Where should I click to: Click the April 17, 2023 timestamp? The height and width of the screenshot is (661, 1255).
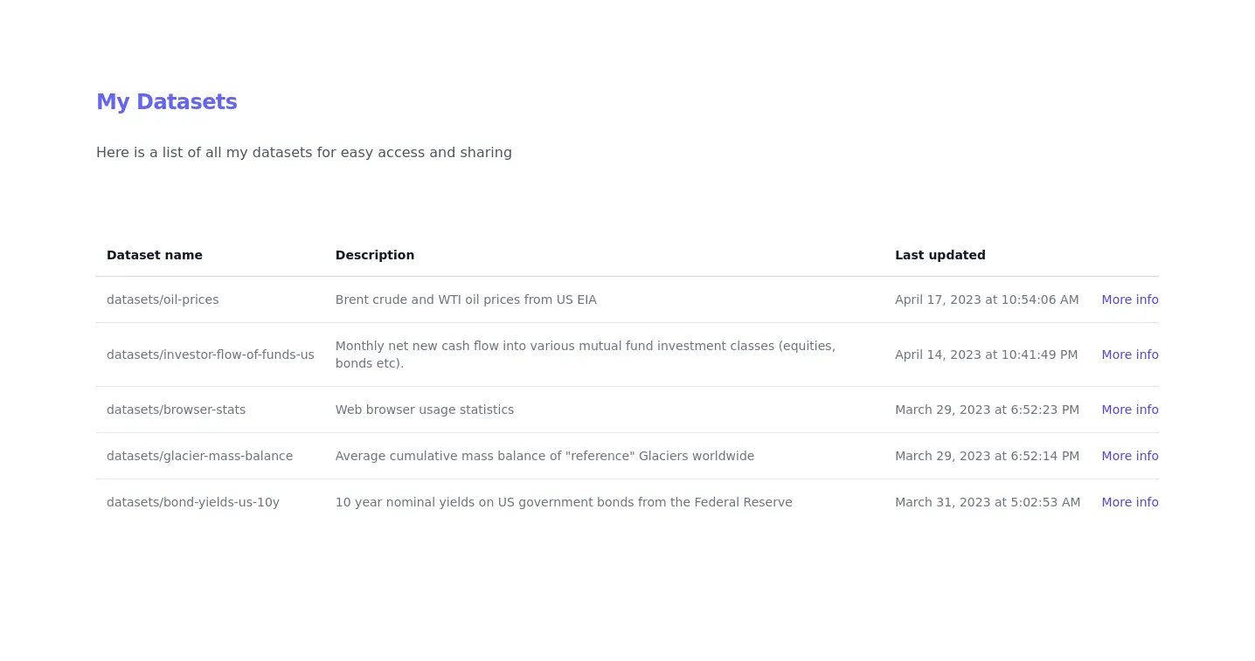coord(987,300)
